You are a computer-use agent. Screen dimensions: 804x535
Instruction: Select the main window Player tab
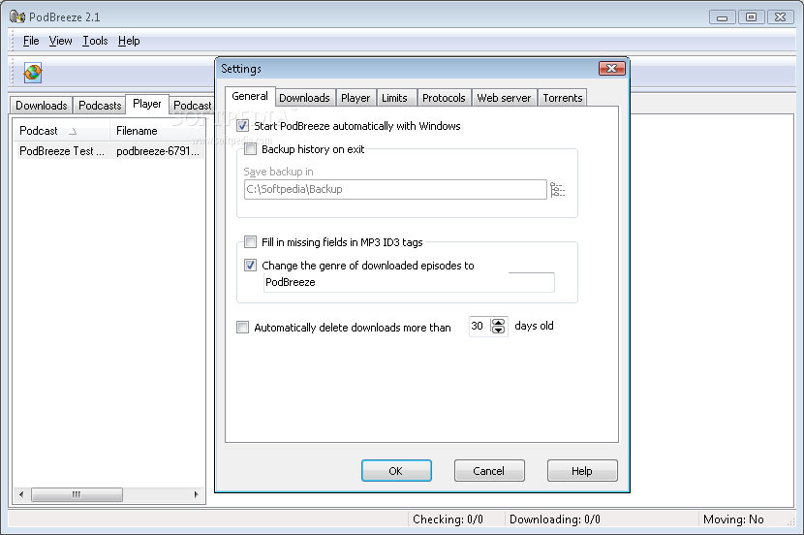point(147,104)
